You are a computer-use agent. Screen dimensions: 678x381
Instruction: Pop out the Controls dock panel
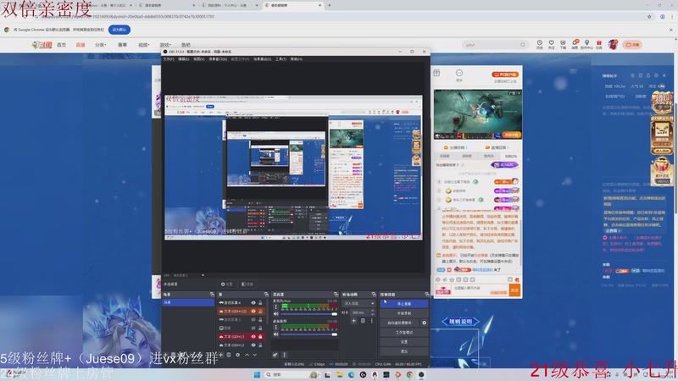pyautogui.click(x=427, y=294)
